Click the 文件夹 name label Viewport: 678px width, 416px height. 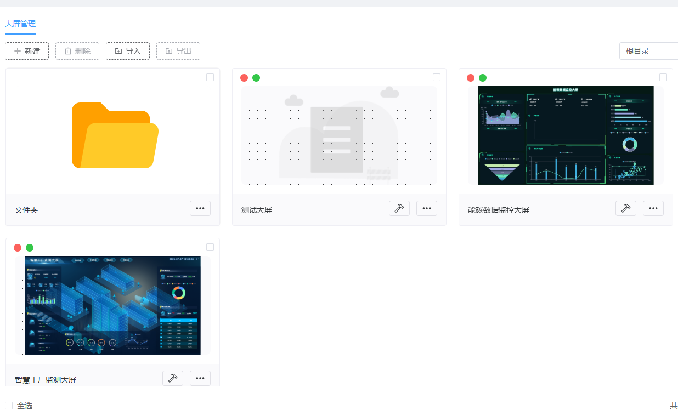tap(26, 210)
